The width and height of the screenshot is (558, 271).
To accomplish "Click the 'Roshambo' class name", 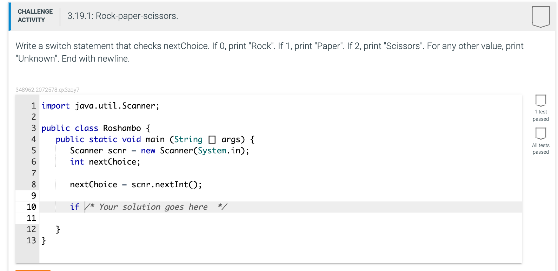I will [122, 128].
